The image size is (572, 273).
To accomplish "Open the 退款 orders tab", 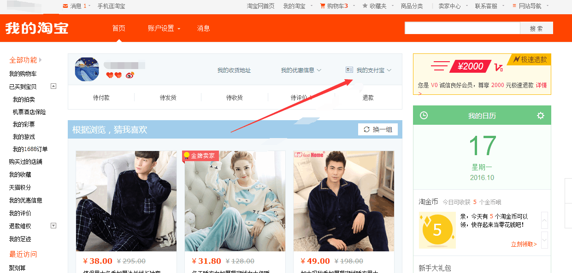I will (368, 98).
